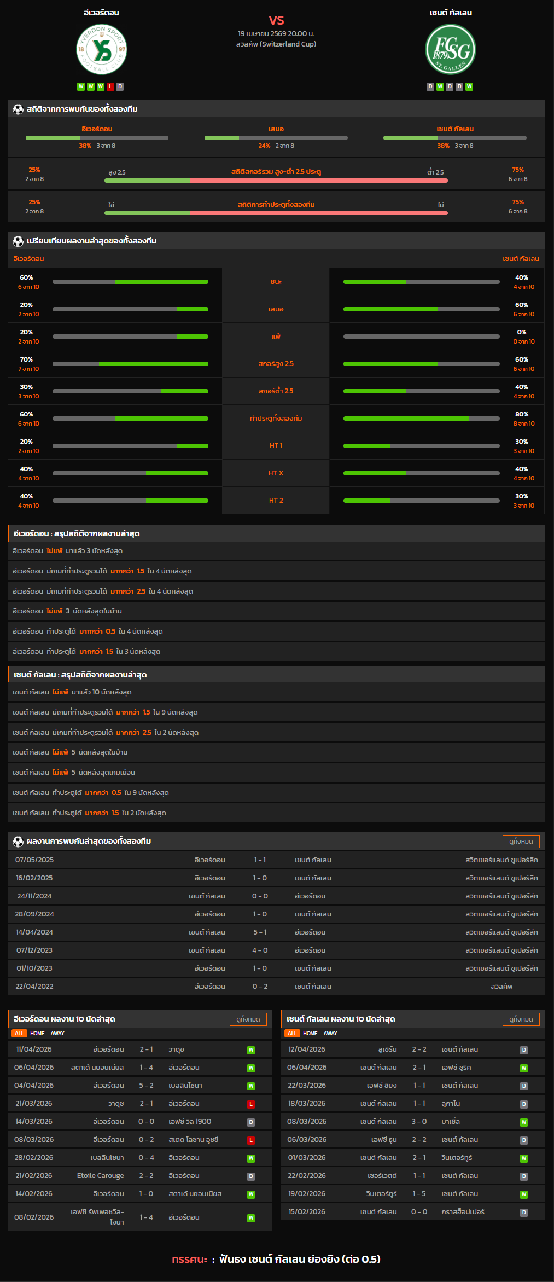Switch to AWAY filter in Yverdon last 10 matches
Viewport: 554px width, 1282px height.
(57, 1033)
